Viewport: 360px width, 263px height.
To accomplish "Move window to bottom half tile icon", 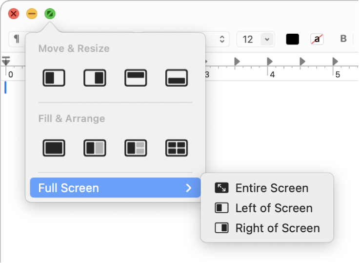I will tap(177, 78).
